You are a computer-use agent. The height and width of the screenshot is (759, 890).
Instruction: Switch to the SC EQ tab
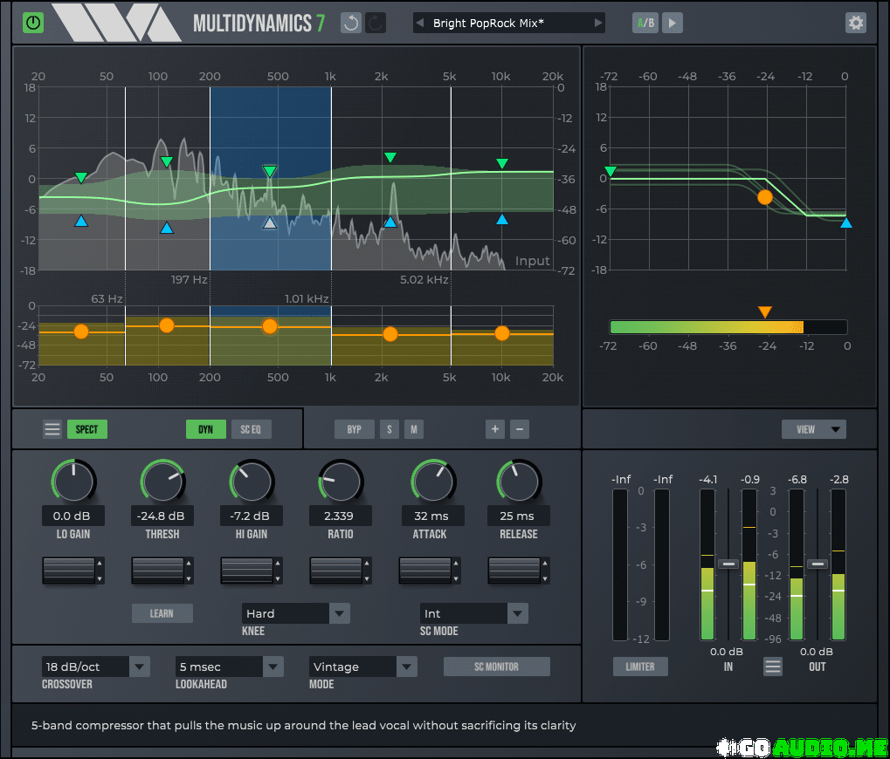[x=251, y=429]
